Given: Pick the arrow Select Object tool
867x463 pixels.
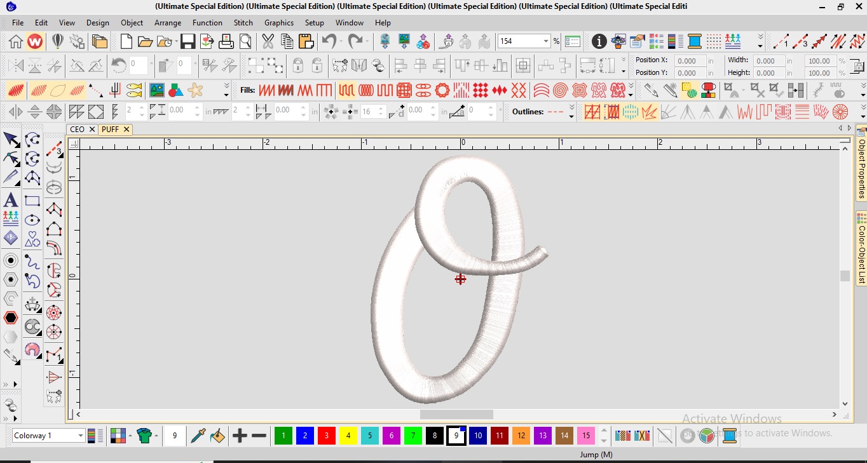Looking at the screenshot, I should tap(11, 139).
